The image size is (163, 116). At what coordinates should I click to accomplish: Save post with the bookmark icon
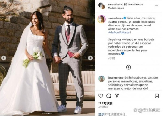point(157,96)
